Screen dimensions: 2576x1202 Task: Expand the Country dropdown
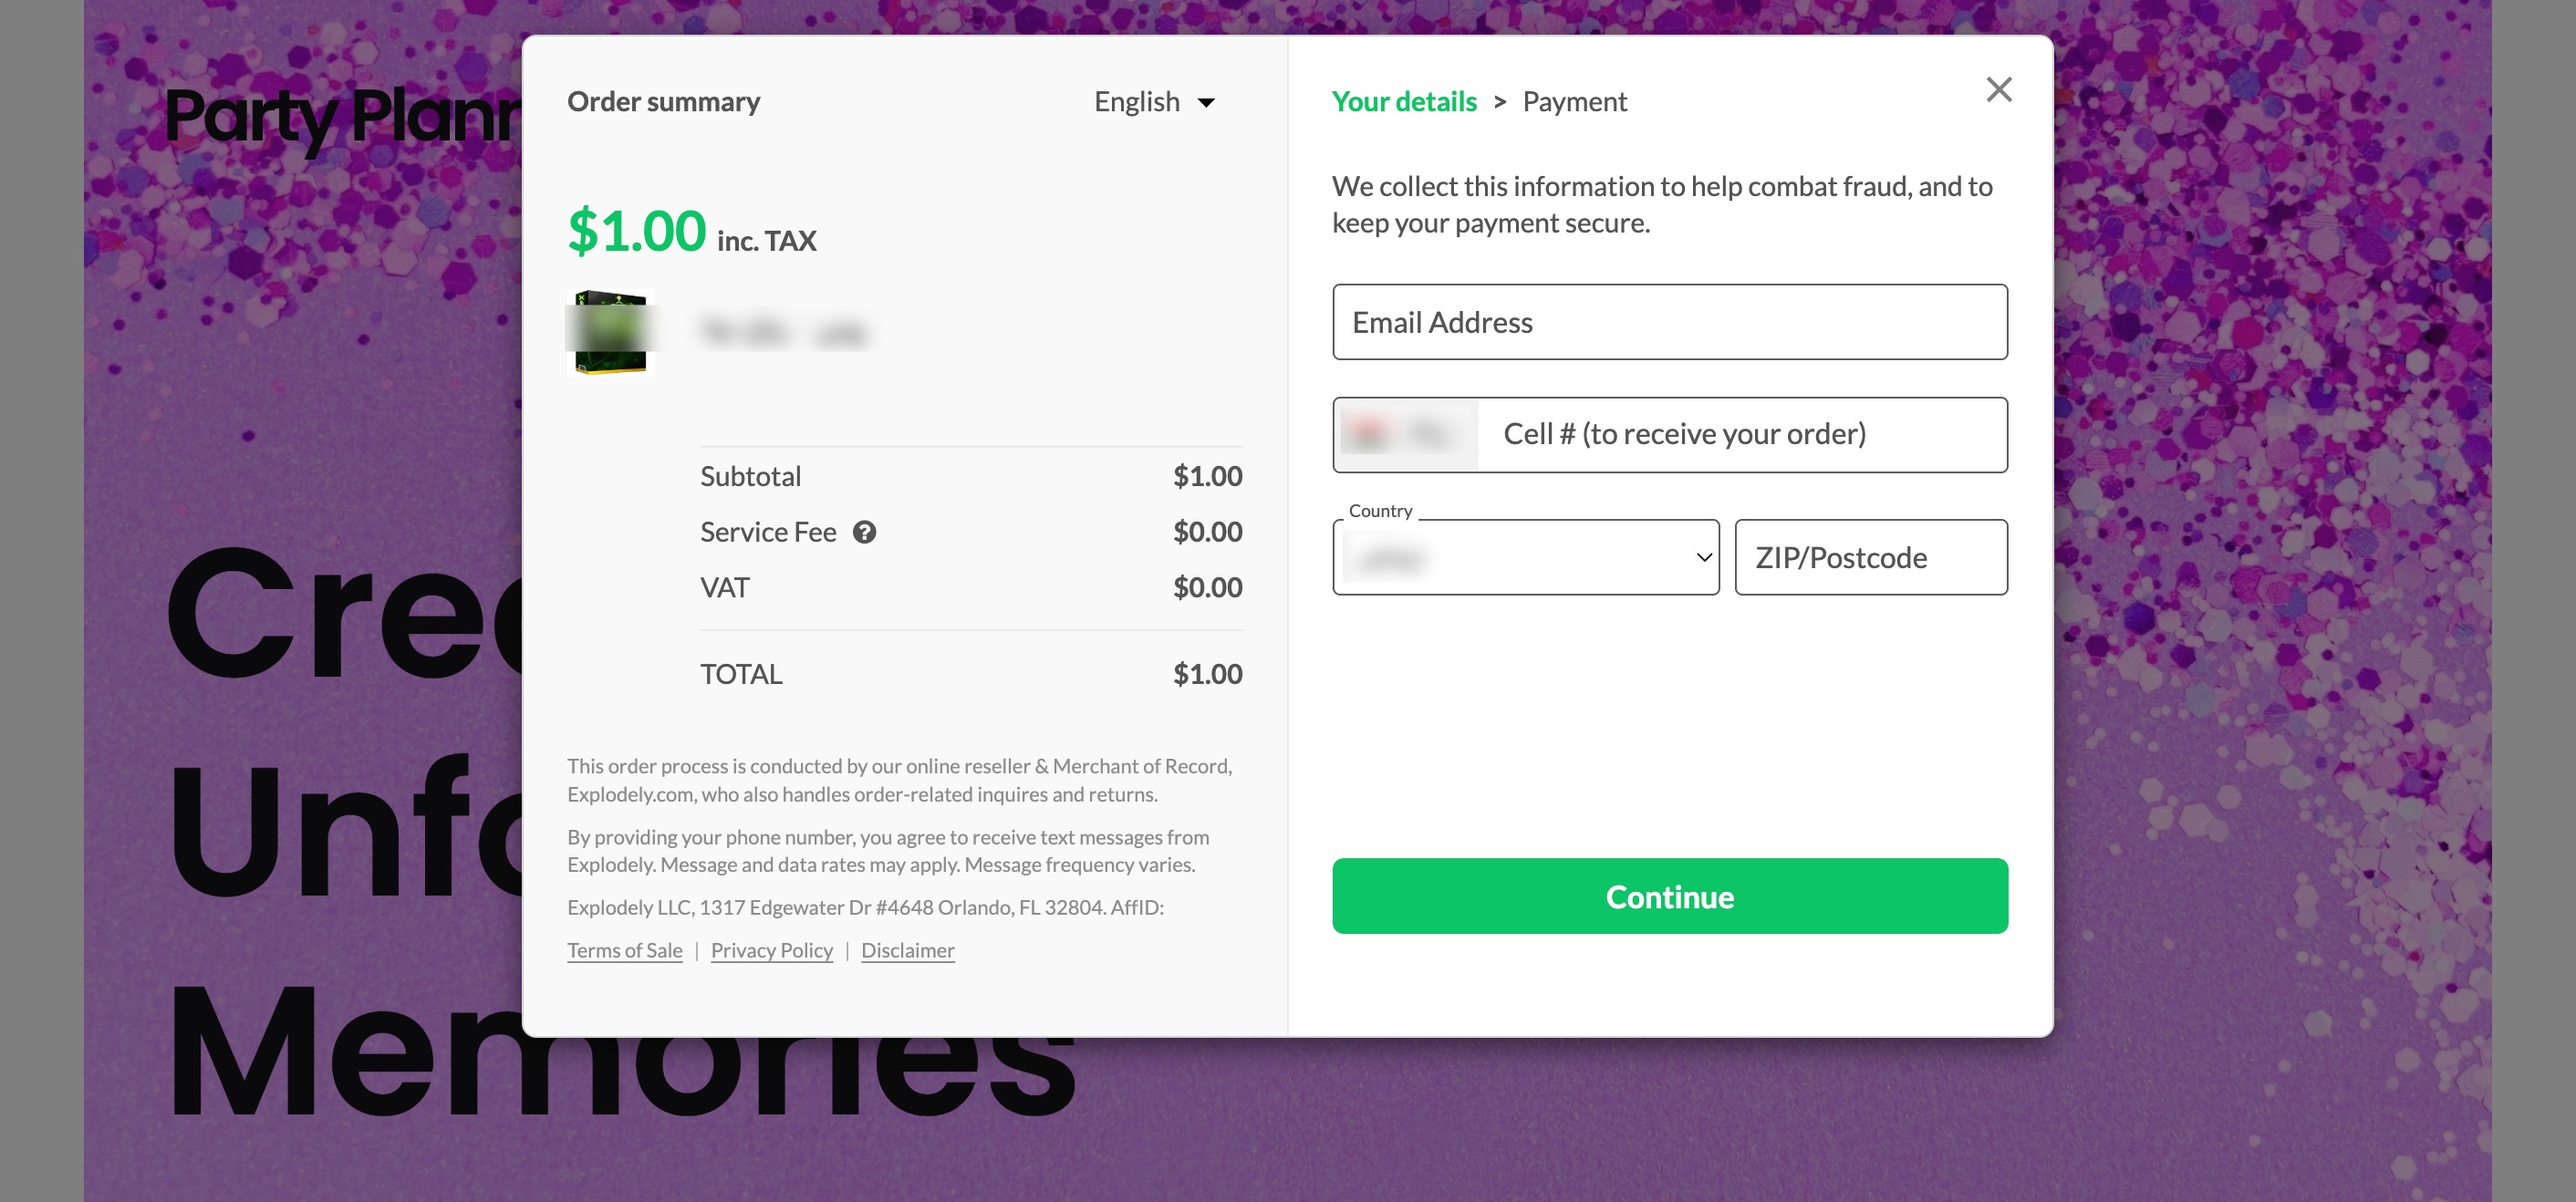1525,557
